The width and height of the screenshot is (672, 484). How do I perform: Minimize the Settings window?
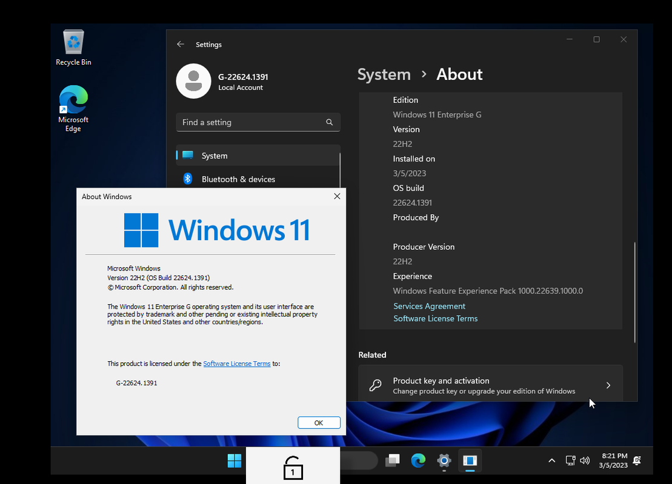coord(569,39)
